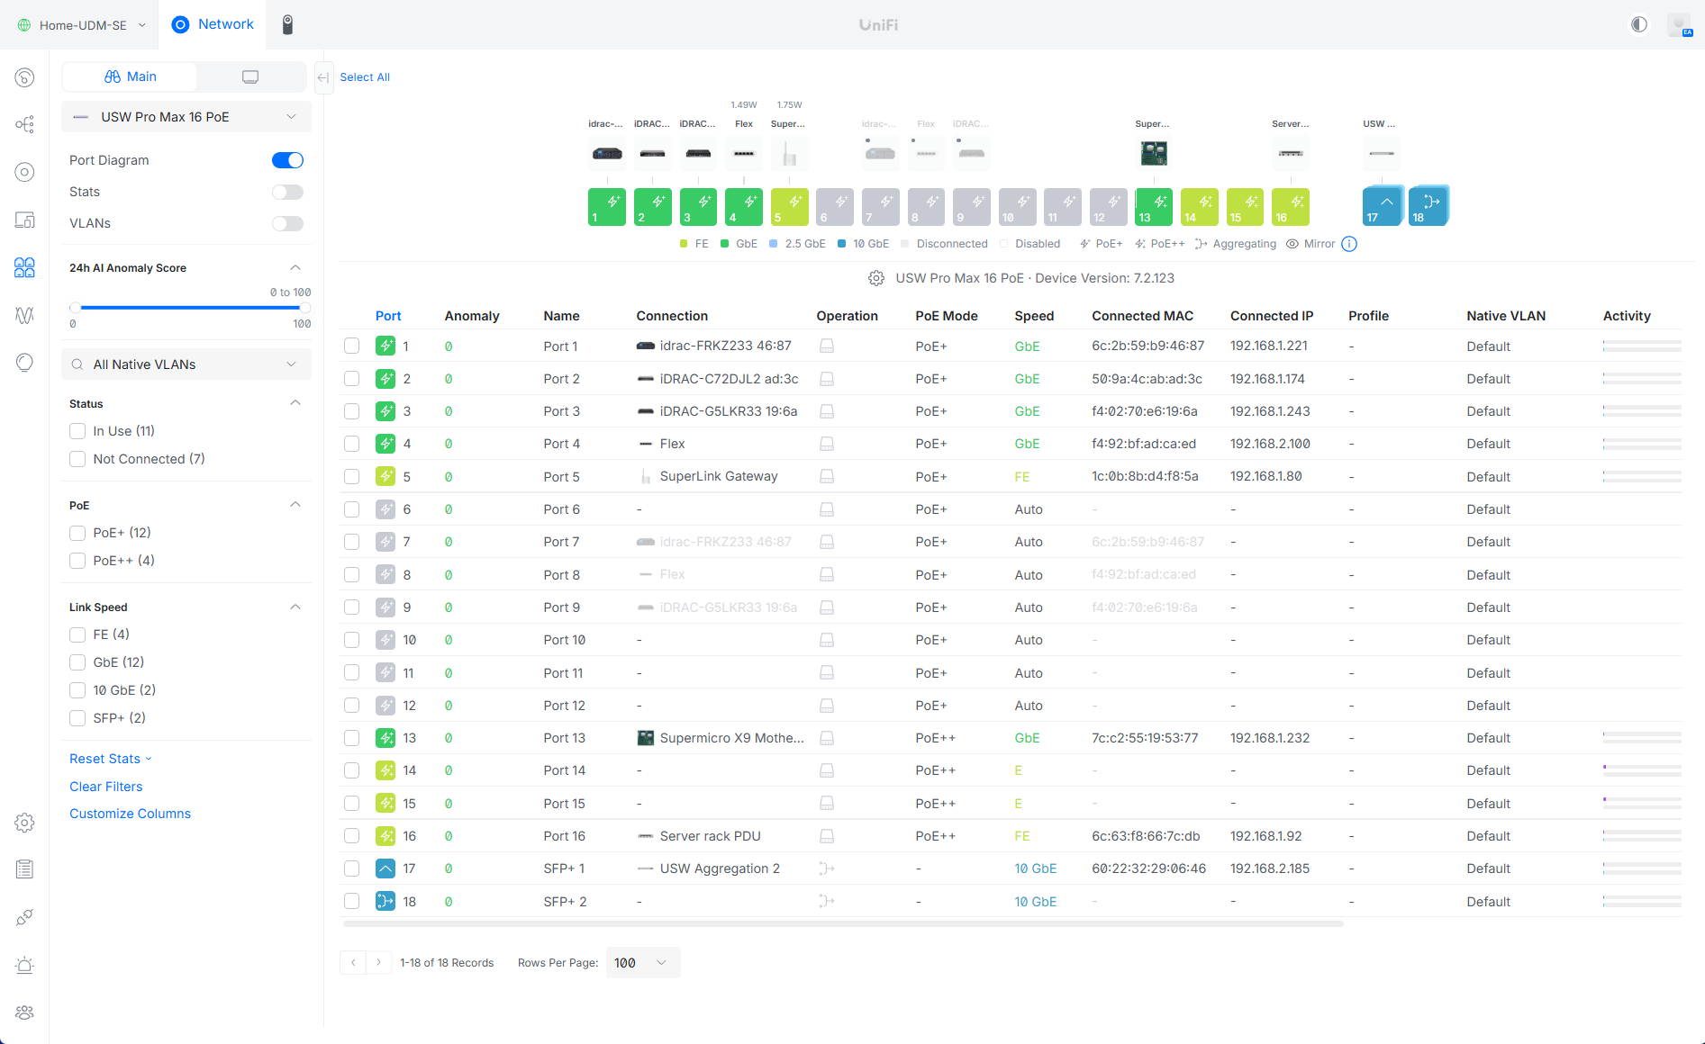Click the device settings gear beside USW Pro Max
This screenshot has width=1705, height=1044.
(x=875, y=279)
